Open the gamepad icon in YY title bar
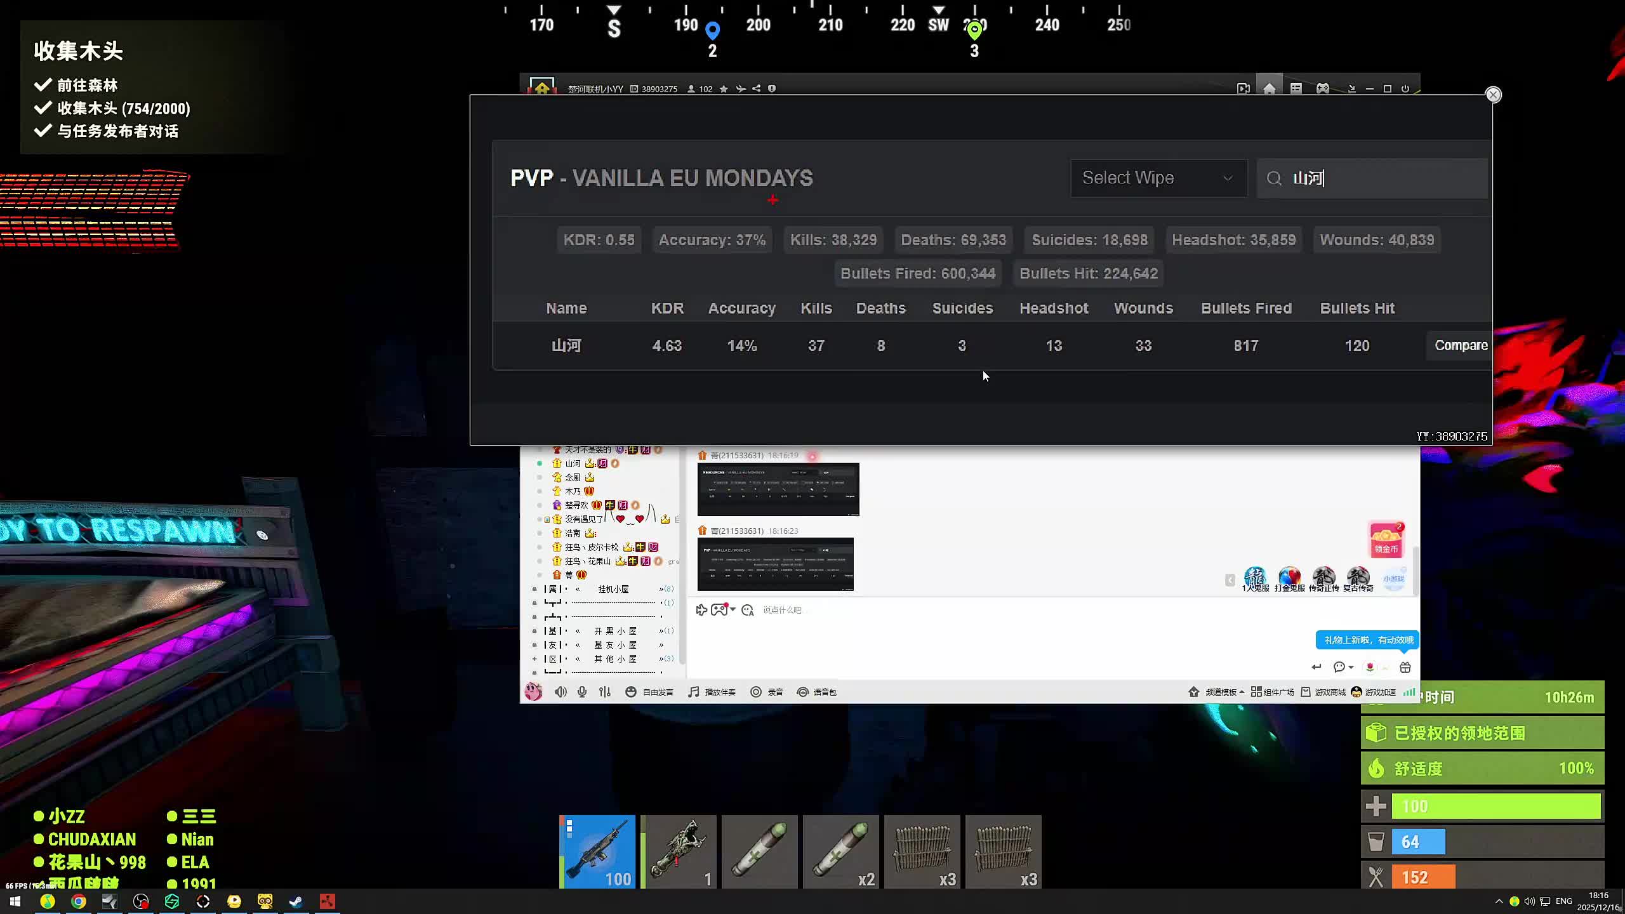 point(1322,89)
